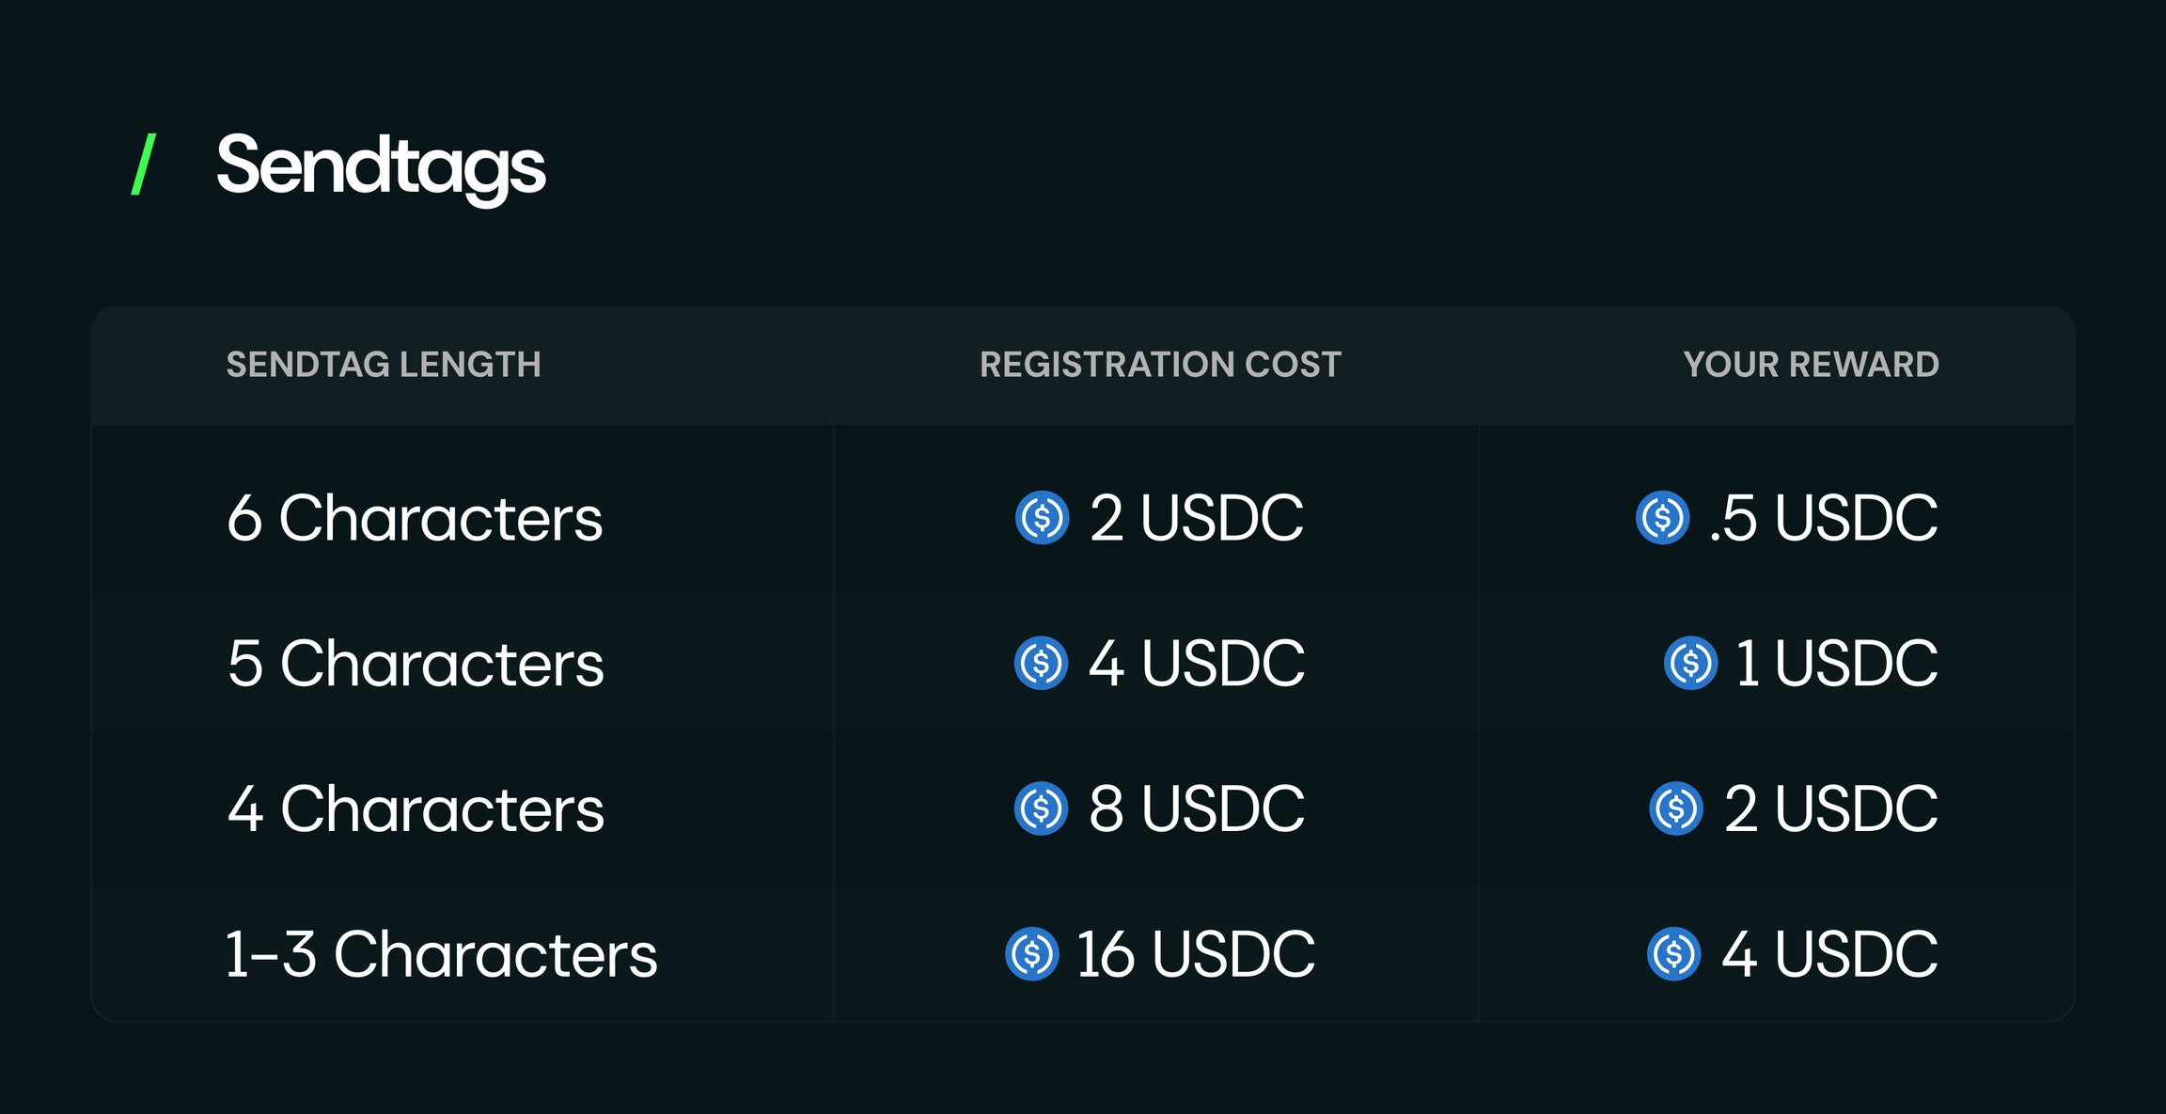
Task: Click the .5 USDC reward text
Action: pyautogui.click(x=1823, y=518)
